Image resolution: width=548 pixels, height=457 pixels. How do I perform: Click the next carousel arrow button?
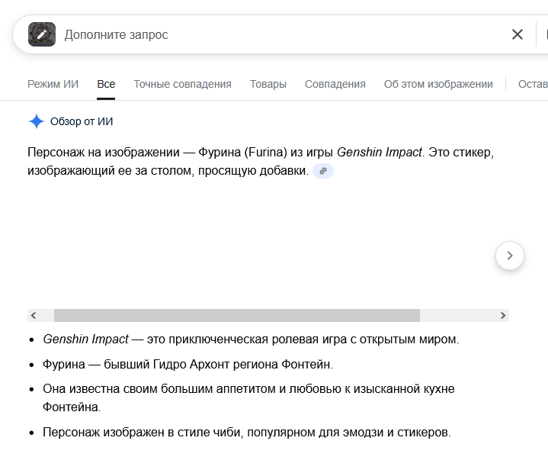(510, 256)
